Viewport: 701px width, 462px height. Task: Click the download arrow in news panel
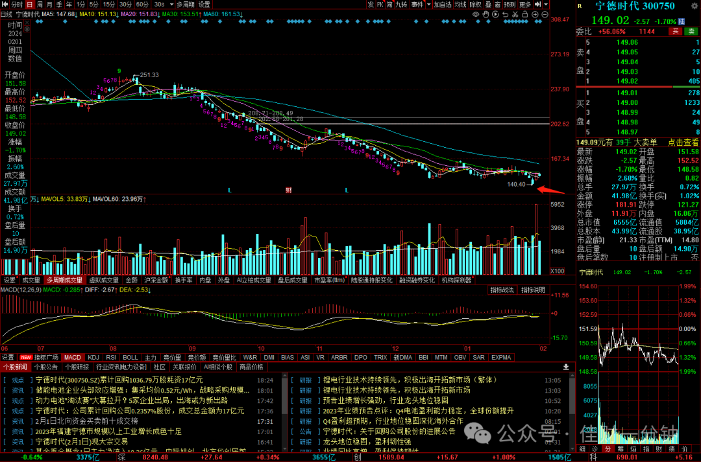[x=565, y=367]
